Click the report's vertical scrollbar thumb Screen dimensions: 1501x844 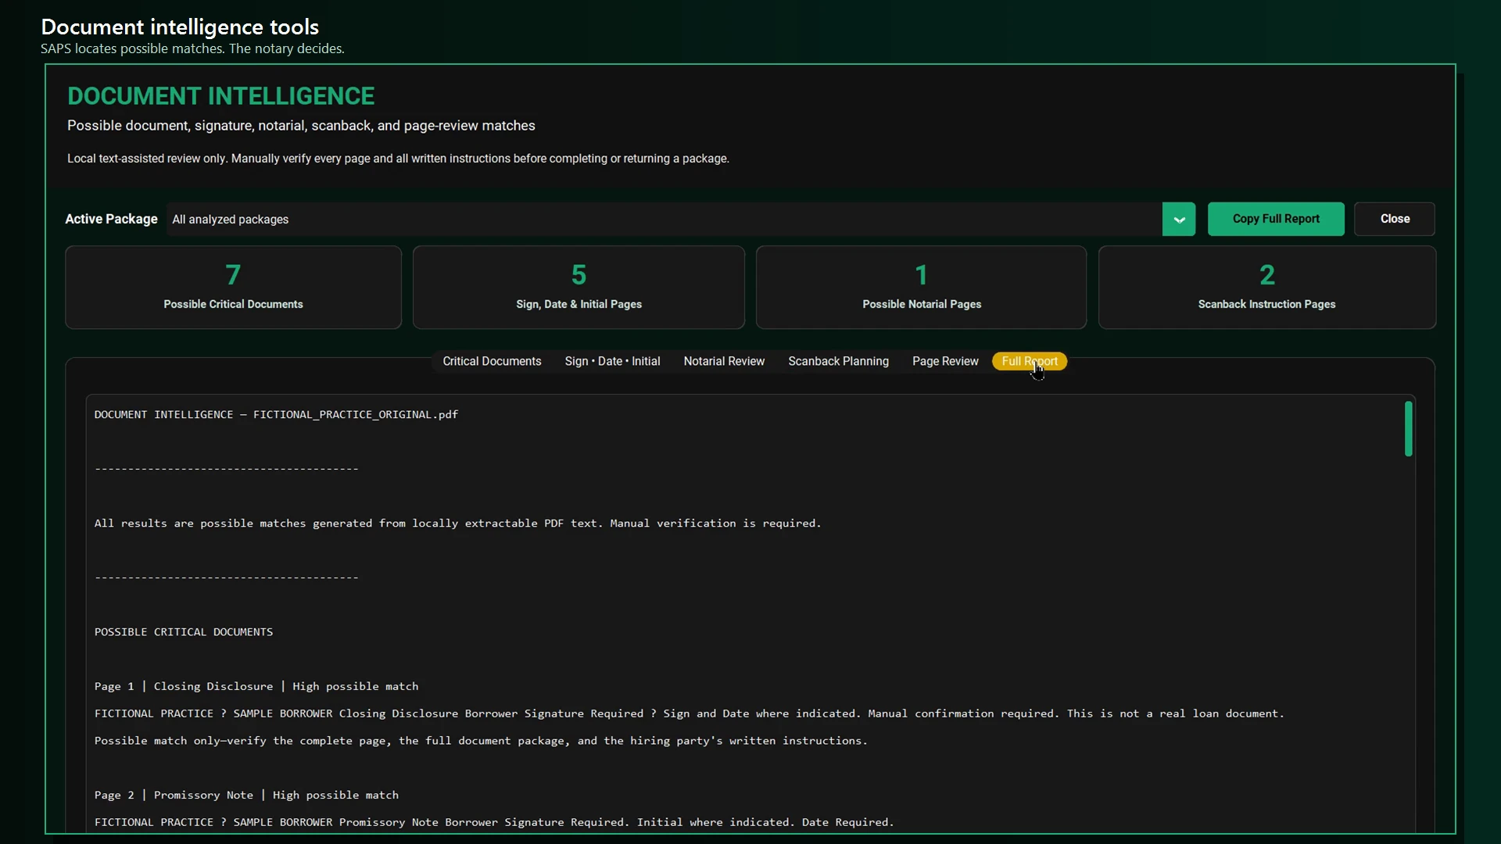[1408, 428]
